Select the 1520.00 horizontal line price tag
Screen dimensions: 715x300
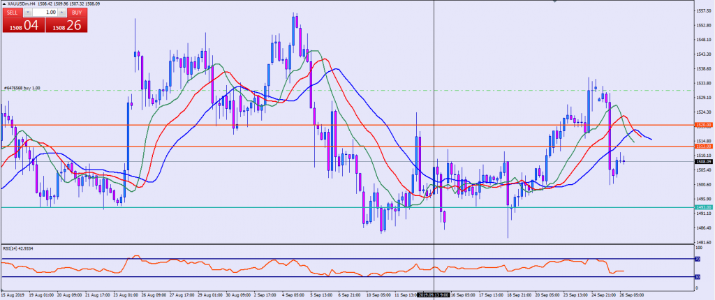click(702, 125)
